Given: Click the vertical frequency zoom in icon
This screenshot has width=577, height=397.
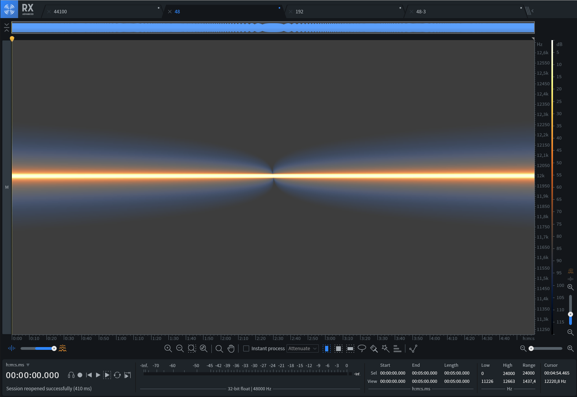Looking at the screenshot, I should pos(570,287).
